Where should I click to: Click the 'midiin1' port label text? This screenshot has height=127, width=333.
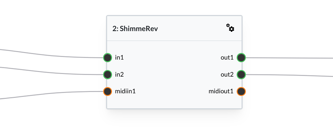click(125, 91)
